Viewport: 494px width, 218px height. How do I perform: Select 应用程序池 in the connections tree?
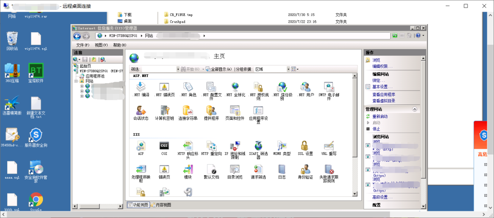pyautogui.click(x=95, y=76)
